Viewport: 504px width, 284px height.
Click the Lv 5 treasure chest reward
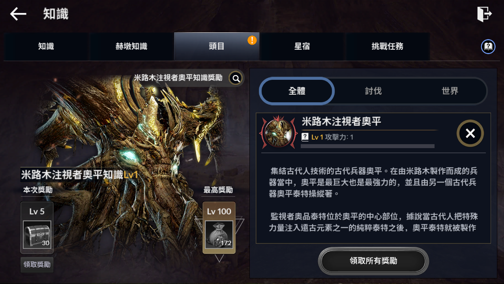(x=37, y=234)
